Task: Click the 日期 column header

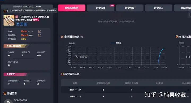Action: tap(75, 83)
